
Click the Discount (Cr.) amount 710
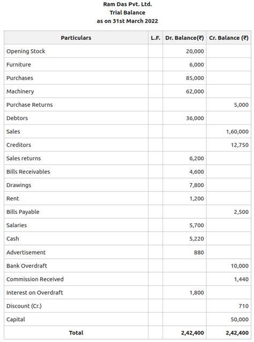(243, 306)
